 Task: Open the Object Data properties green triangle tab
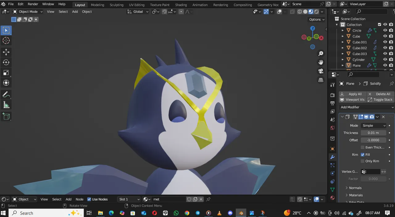coord(332,190)
